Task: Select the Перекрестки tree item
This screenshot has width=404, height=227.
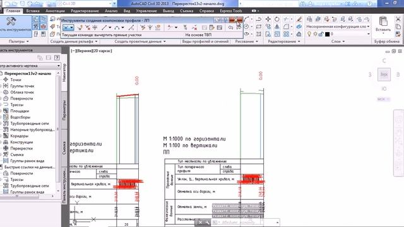Action: click(x=21, y=148)
